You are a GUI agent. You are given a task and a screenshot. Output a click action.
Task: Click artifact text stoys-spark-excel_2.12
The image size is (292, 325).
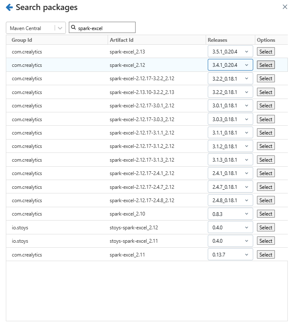click(133, 228)
